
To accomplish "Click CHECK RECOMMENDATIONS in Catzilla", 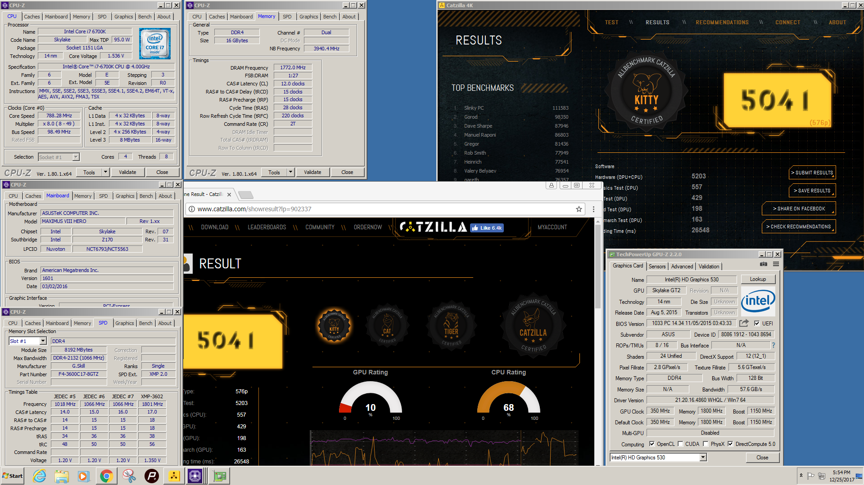I will click(799, 227).
